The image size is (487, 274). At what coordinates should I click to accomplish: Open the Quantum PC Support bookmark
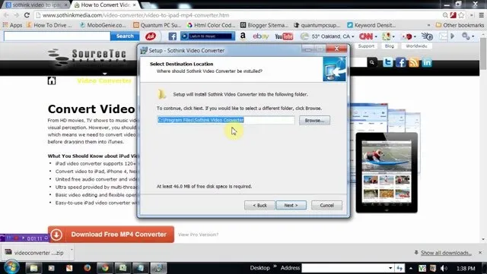(157, 25)
